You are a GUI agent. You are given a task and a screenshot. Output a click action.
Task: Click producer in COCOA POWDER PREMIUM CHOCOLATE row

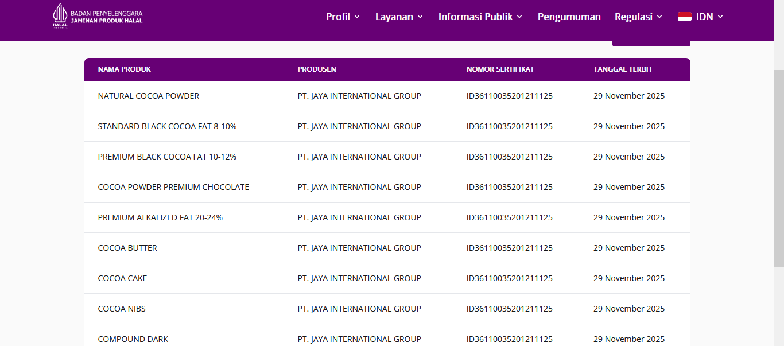[x=359, y=187]
